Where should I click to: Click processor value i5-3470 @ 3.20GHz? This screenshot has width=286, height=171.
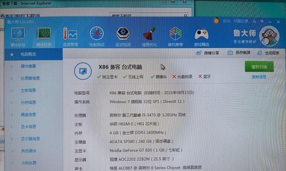click(148, 115)
